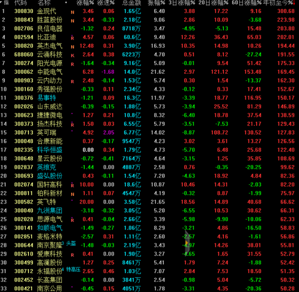Click the 头盔 tag next to 南京聚隆

tap(71, 243)
